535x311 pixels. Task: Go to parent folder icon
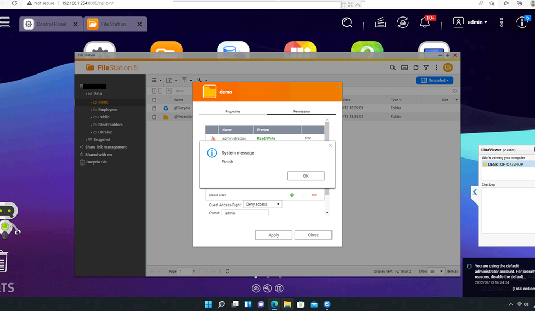[169, 91]
